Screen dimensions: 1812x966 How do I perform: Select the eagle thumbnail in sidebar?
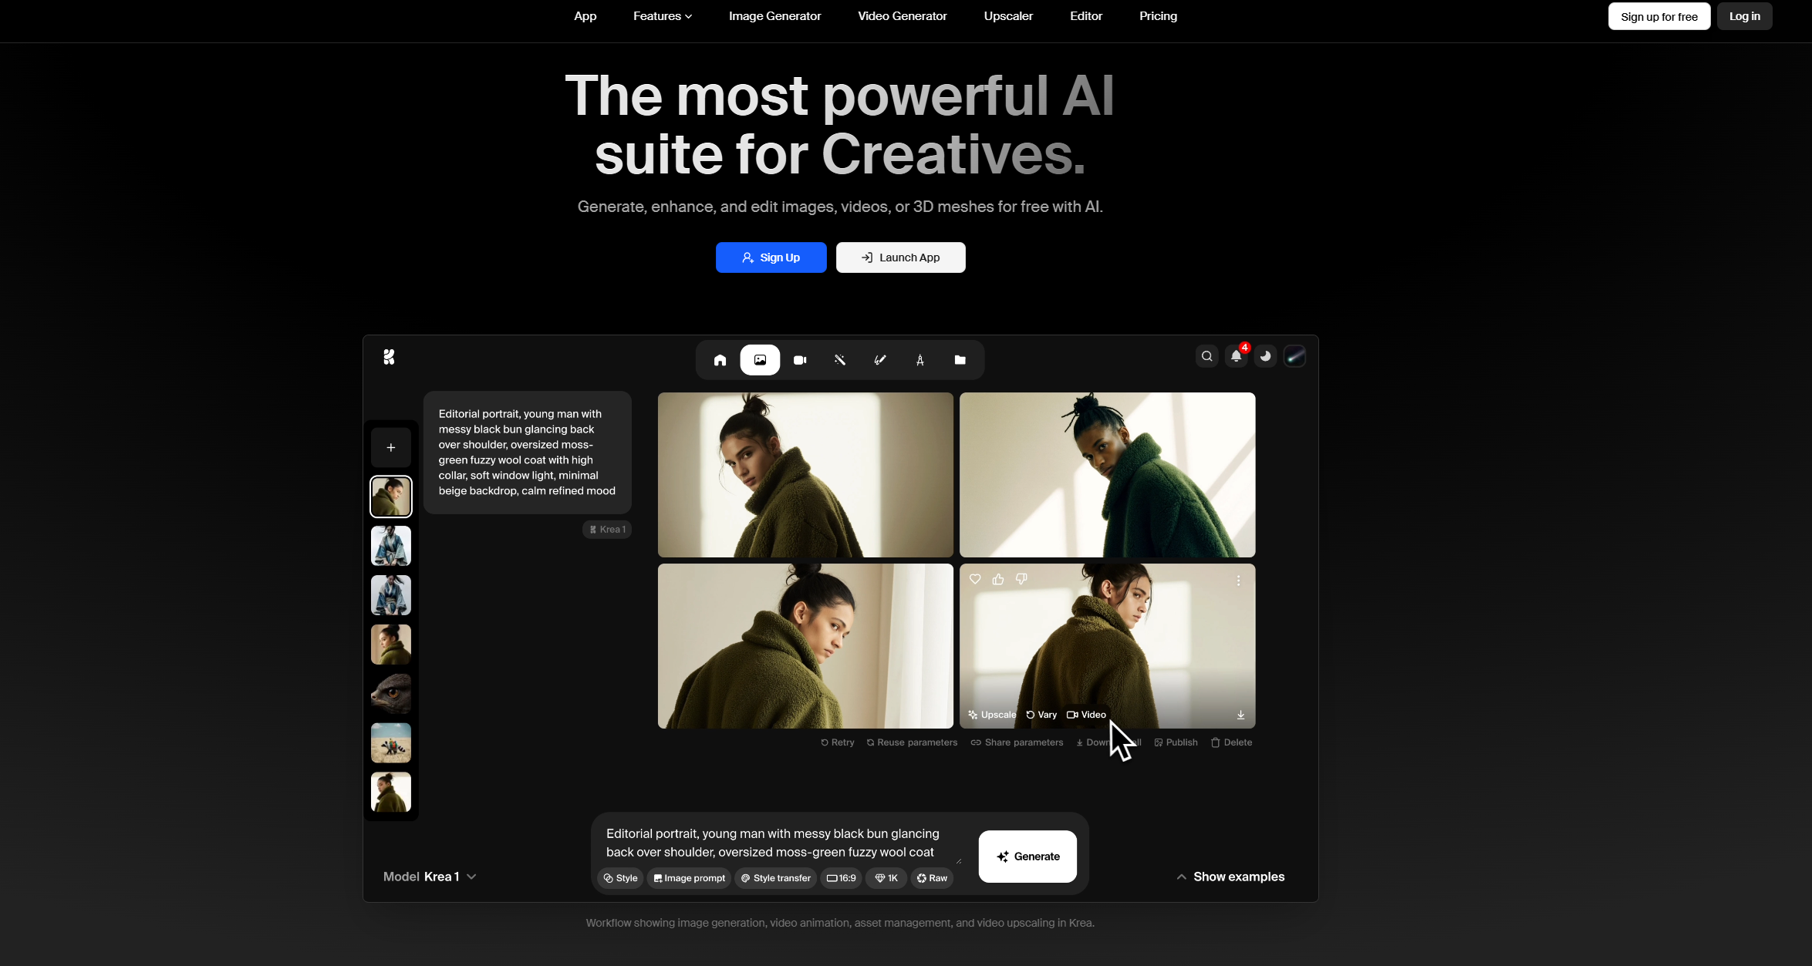391,694
